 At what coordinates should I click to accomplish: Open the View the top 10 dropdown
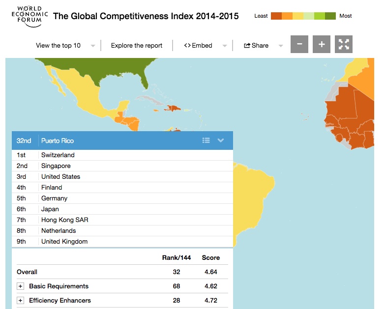[x=65, y=45]
